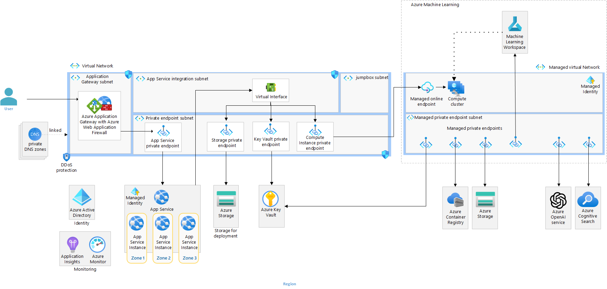Click the Machine Learning Workspace icon
Image resolution: width=607 pixels, height=289 pixels.
(515, 24)
